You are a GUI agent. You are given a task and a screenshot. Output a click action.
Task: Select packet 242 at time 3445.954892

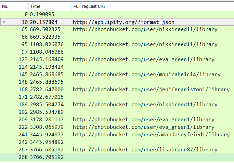[x=117, y=142]
